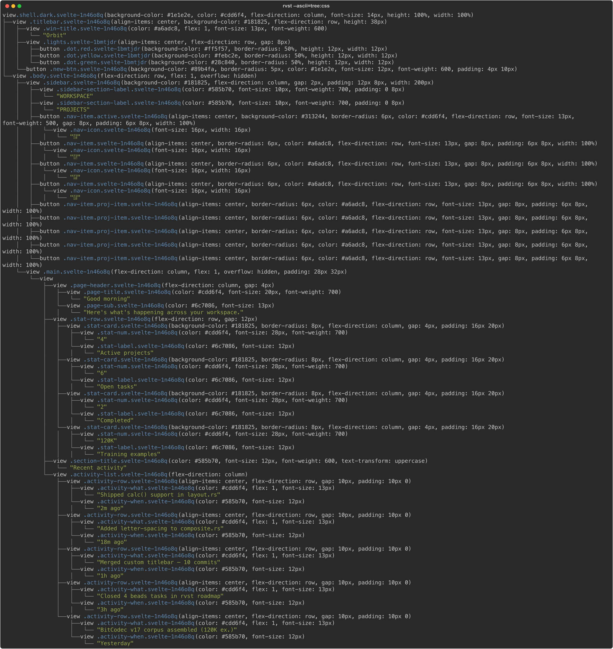Click "Closed 4 beads tasks in rvst roadmap"
613x649 pixels.
[160, 596]
